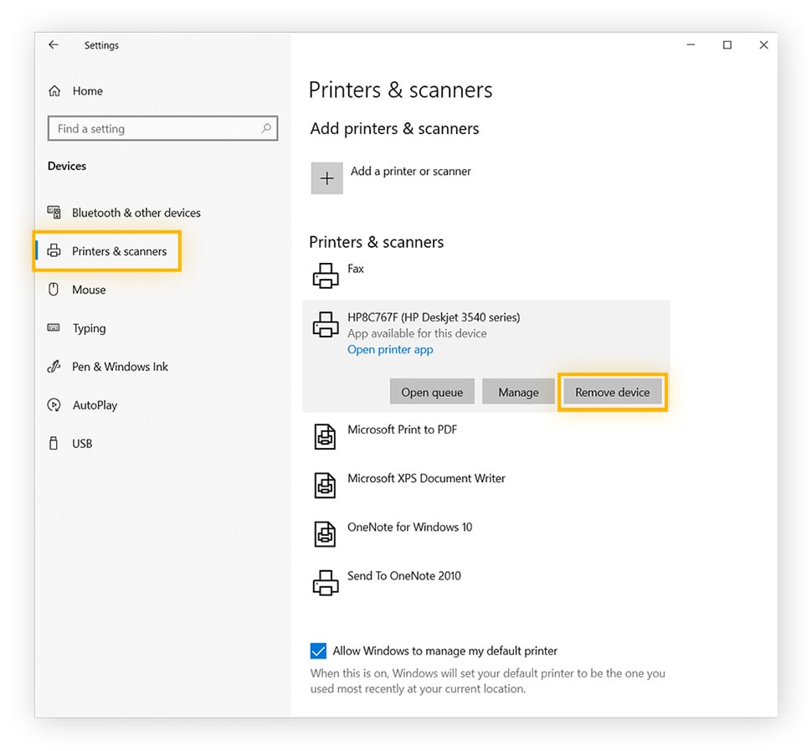Viewport: 812px width, 751px height.
Task: Click the Remove device button
Action: pos(612,391)
